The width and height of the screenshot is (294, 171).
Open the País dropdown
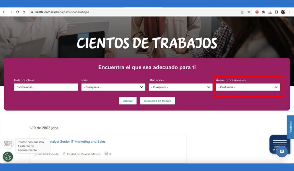(x=113, y=87)
